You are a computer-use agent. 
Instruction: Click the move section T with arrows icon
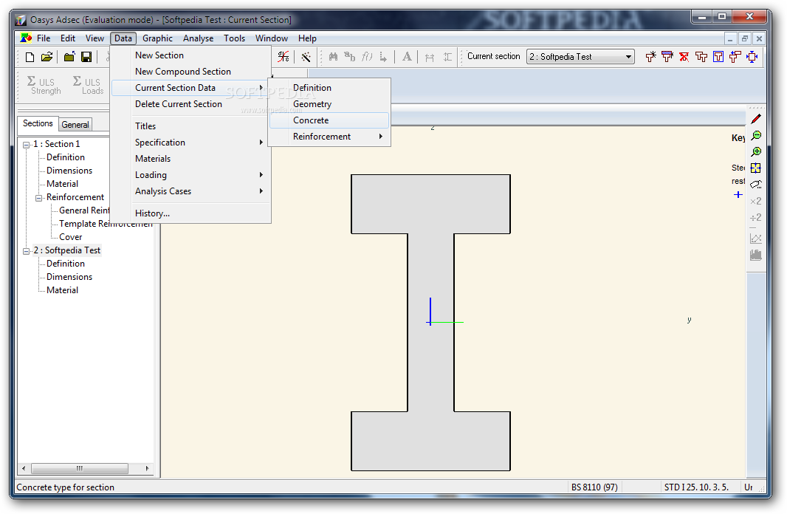click(735, 57)
